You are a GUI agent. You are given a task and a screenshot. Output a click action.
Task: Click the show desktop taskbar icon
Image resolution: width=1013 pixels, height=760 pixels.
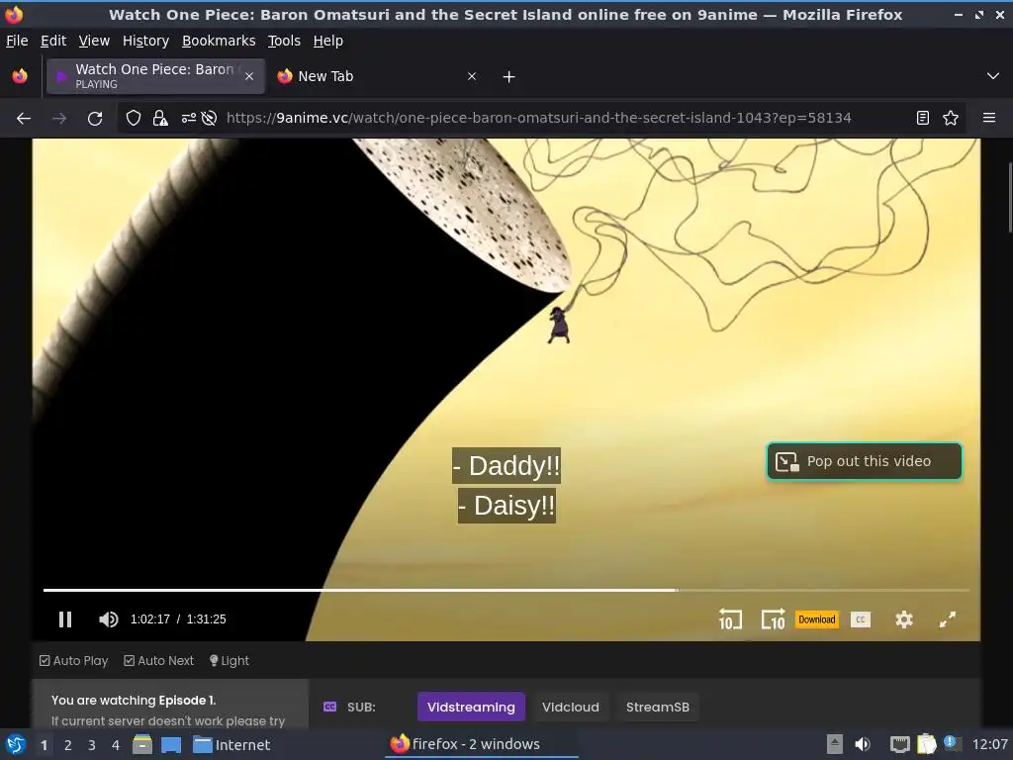click(x=171, y=744)
